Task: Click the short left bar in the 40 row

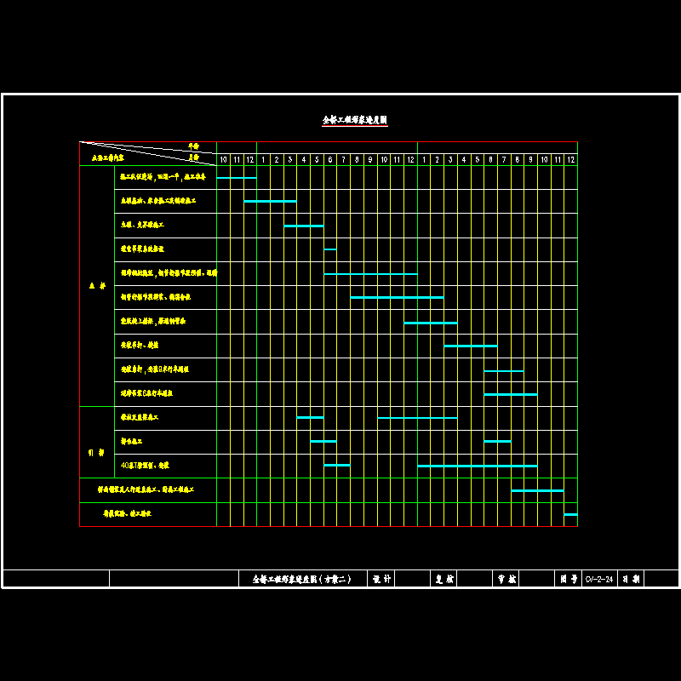Action: point(337,466)
